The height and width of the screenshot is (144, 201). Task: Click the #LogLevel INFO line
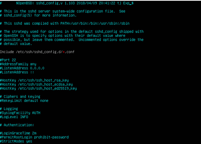[x=14, y=117]
